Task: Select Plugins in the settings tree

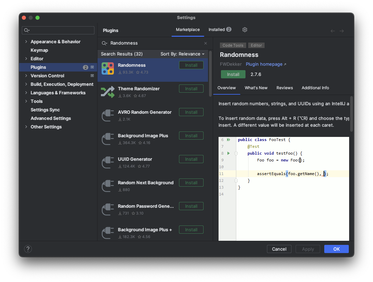Action: 58,67
